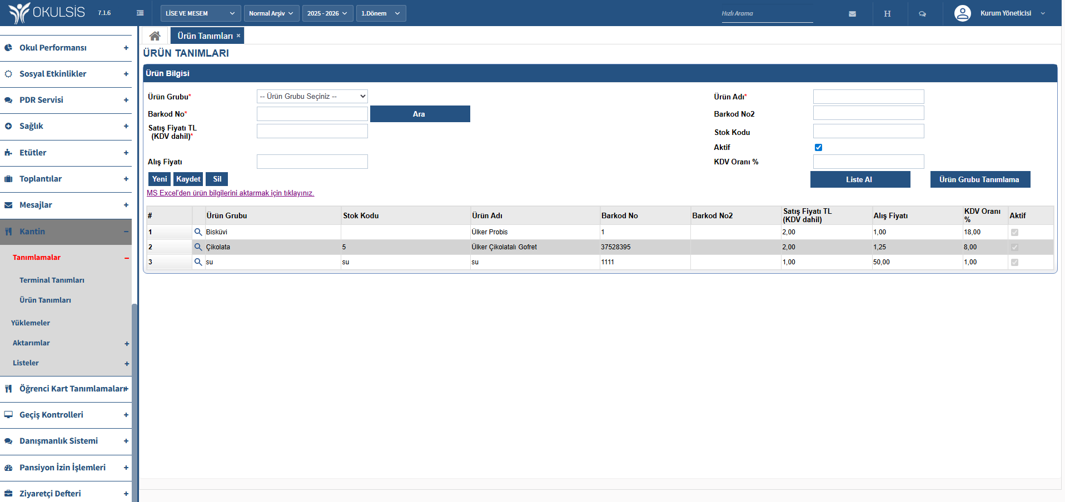Uncheck the Aktif checkbox in form
Viewport: 1065px width, 502px height.
818,148
